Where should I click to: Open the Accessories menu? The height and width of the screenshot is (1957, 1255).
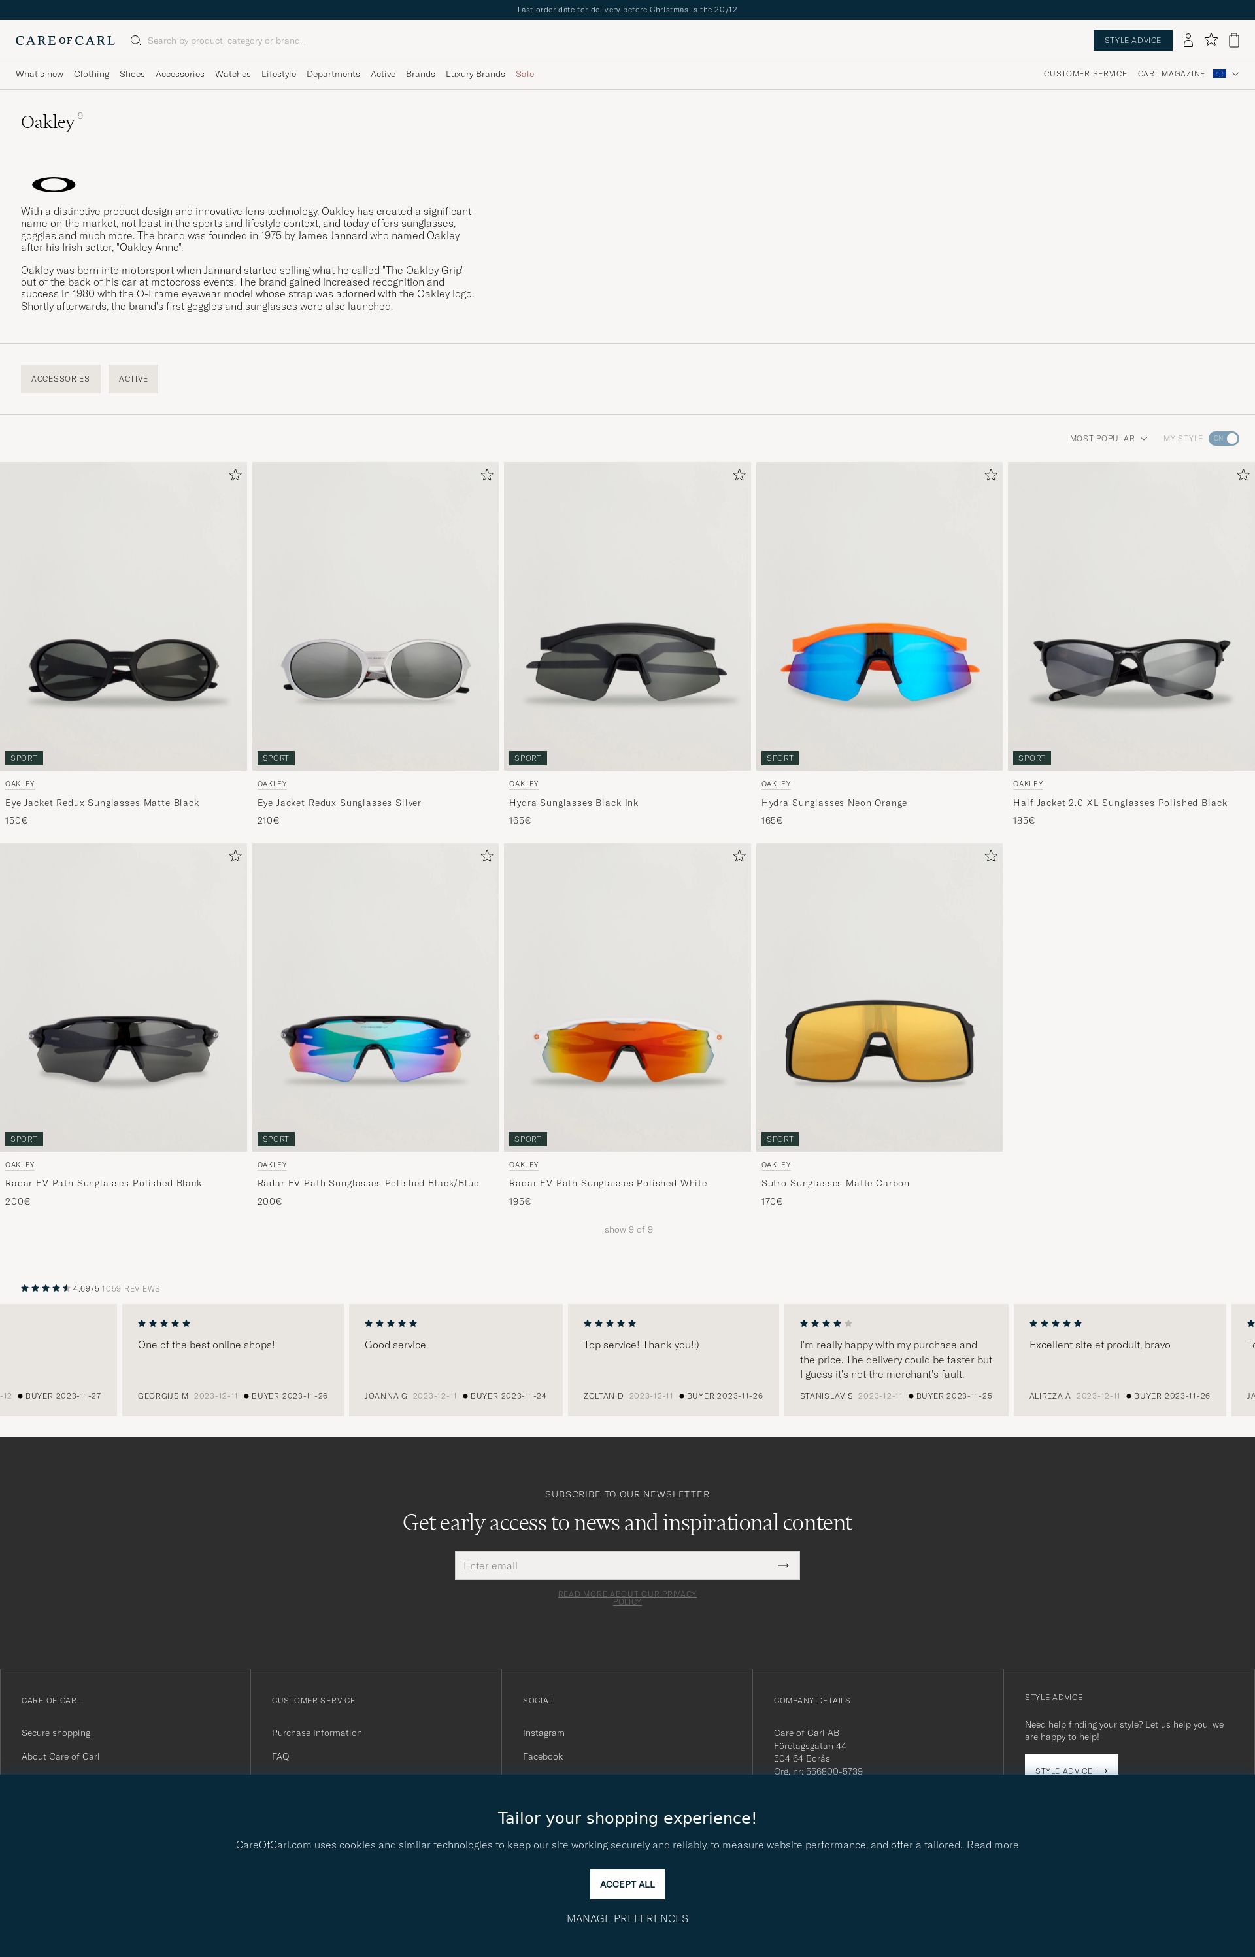point(180,74)
